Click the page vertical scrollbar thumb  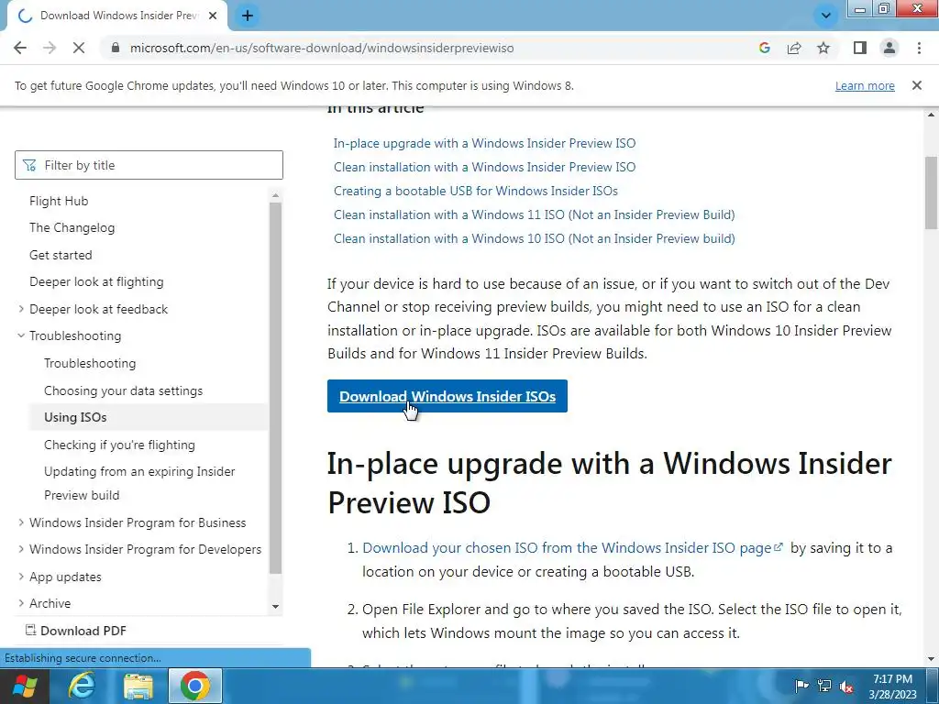coord(932,192)
